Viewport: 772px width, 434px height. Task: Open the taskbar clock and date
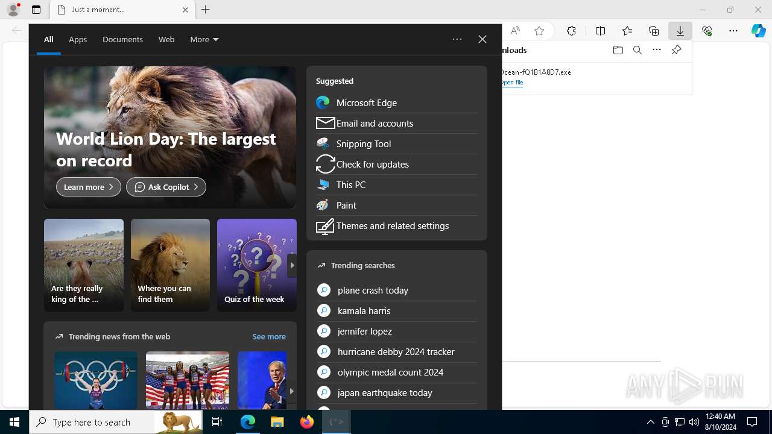pyautogui.click(x=720, y=422)
